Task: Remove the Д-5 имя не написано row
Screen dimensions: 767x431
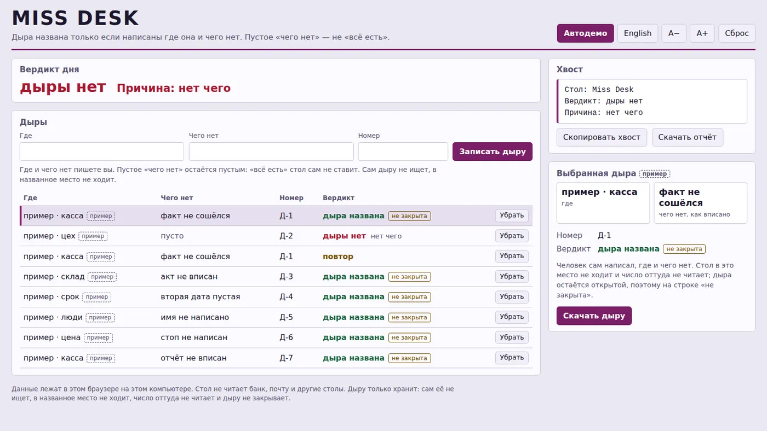Action: click(512, 317)
